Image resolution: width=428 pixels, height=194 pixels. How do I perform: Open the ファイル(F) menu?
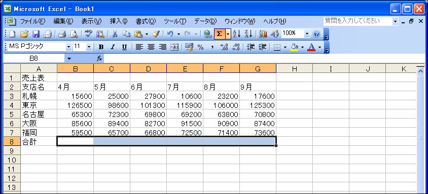33,21
